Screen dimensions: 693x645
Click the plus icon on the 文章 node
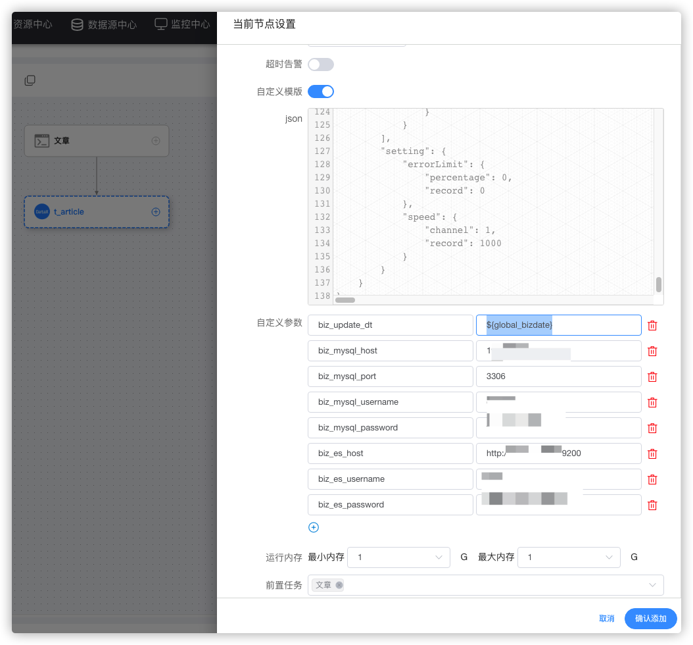pyautogui.click(x=155, y=140)
